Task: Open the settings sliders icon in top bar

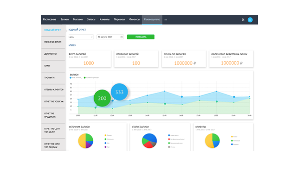Action: 243,19
